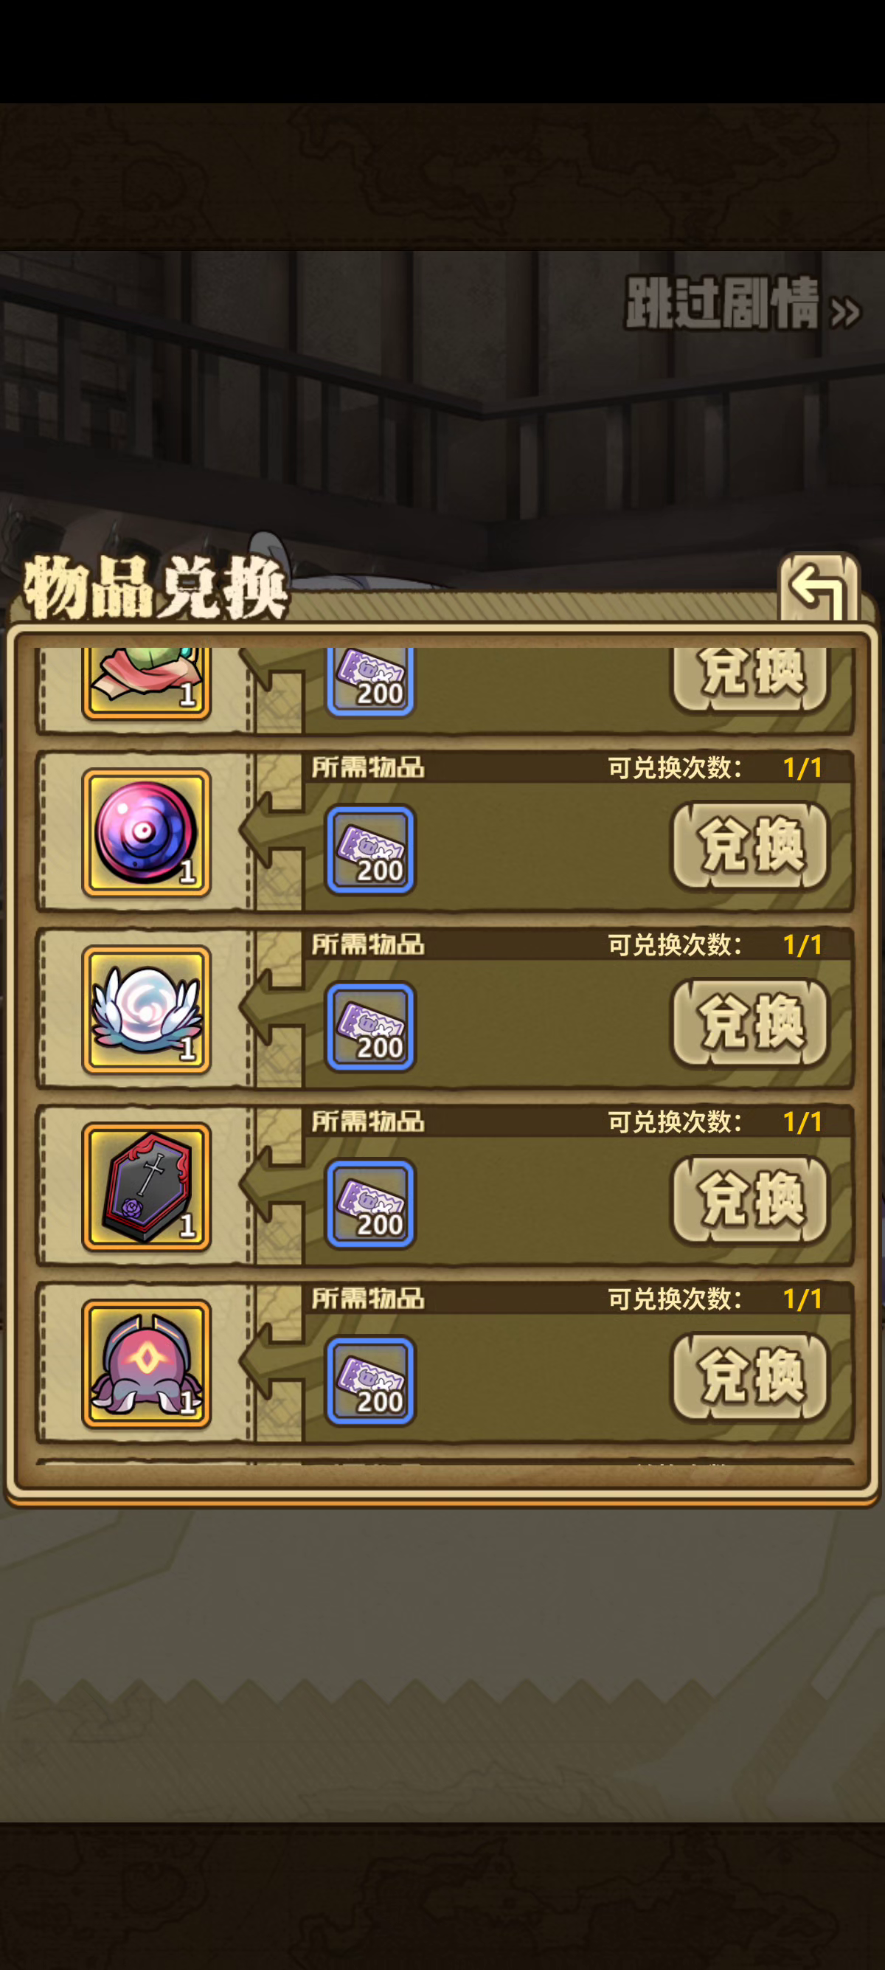Exchange for the white winged pearl
Image resolution: width=885 pixels, height=1970 pixels.
click(x=750, y=1023)
